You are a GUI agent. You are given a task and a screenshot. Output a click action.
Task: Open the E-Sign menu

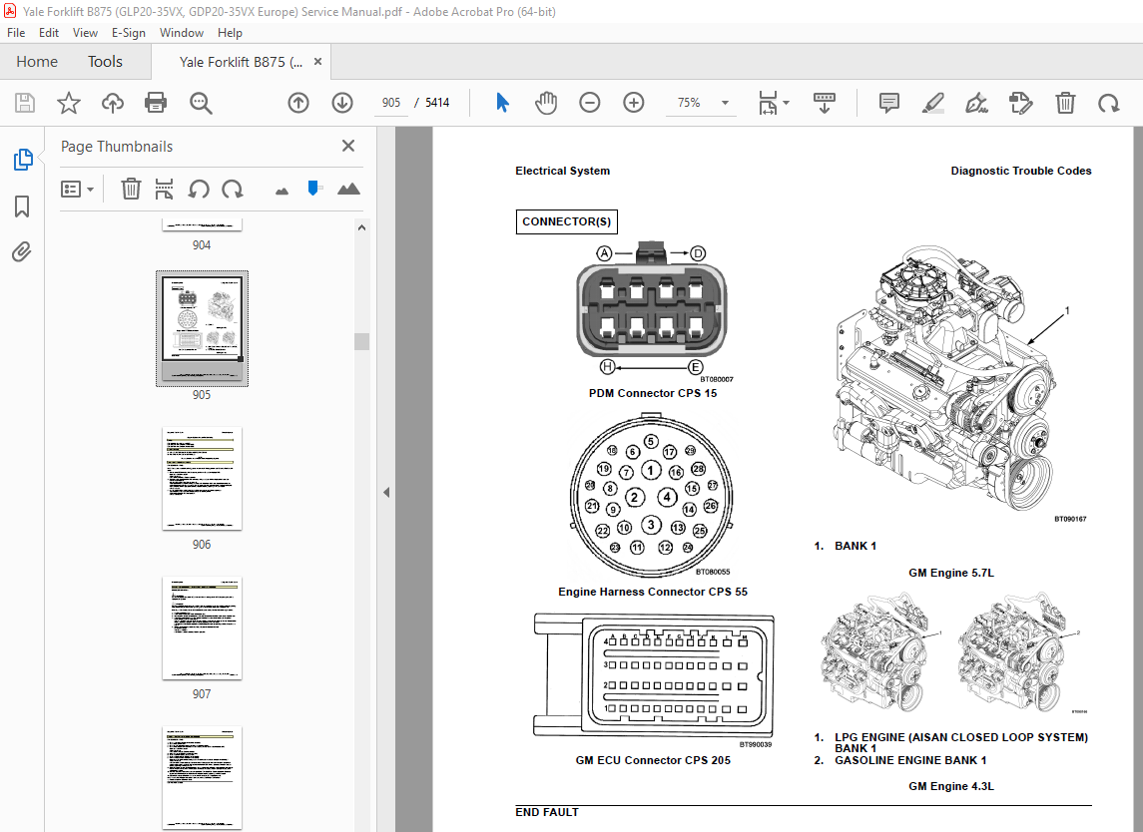[129, 33]
